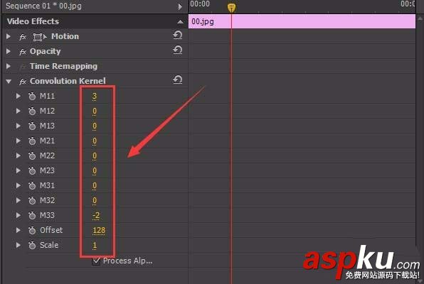Collapse the Convolution Kernel effect
The height and width of the screenshot is (284, 424).
9,81
